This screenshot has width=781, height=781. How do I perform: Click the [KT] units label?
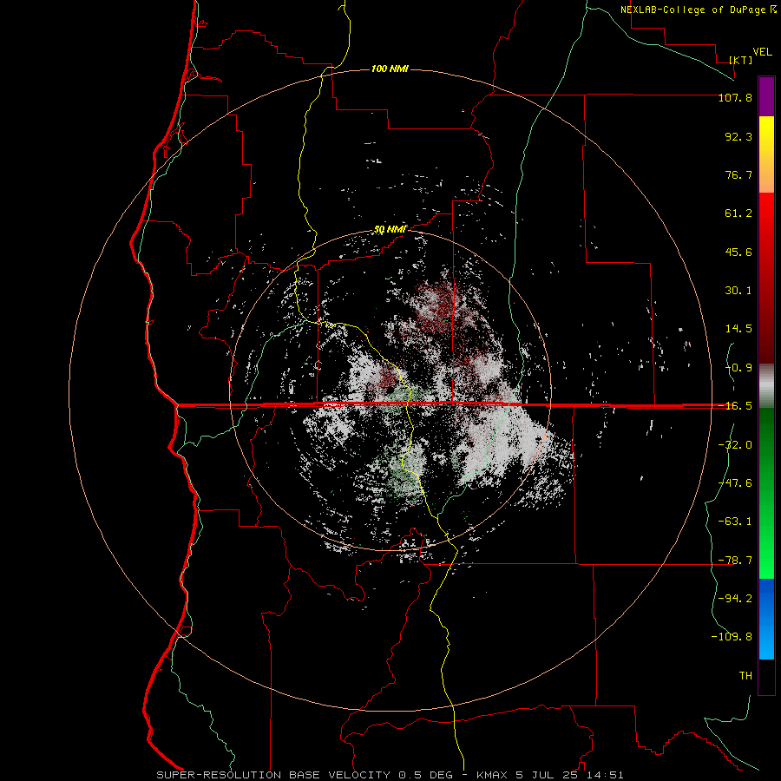coord(741,60)
